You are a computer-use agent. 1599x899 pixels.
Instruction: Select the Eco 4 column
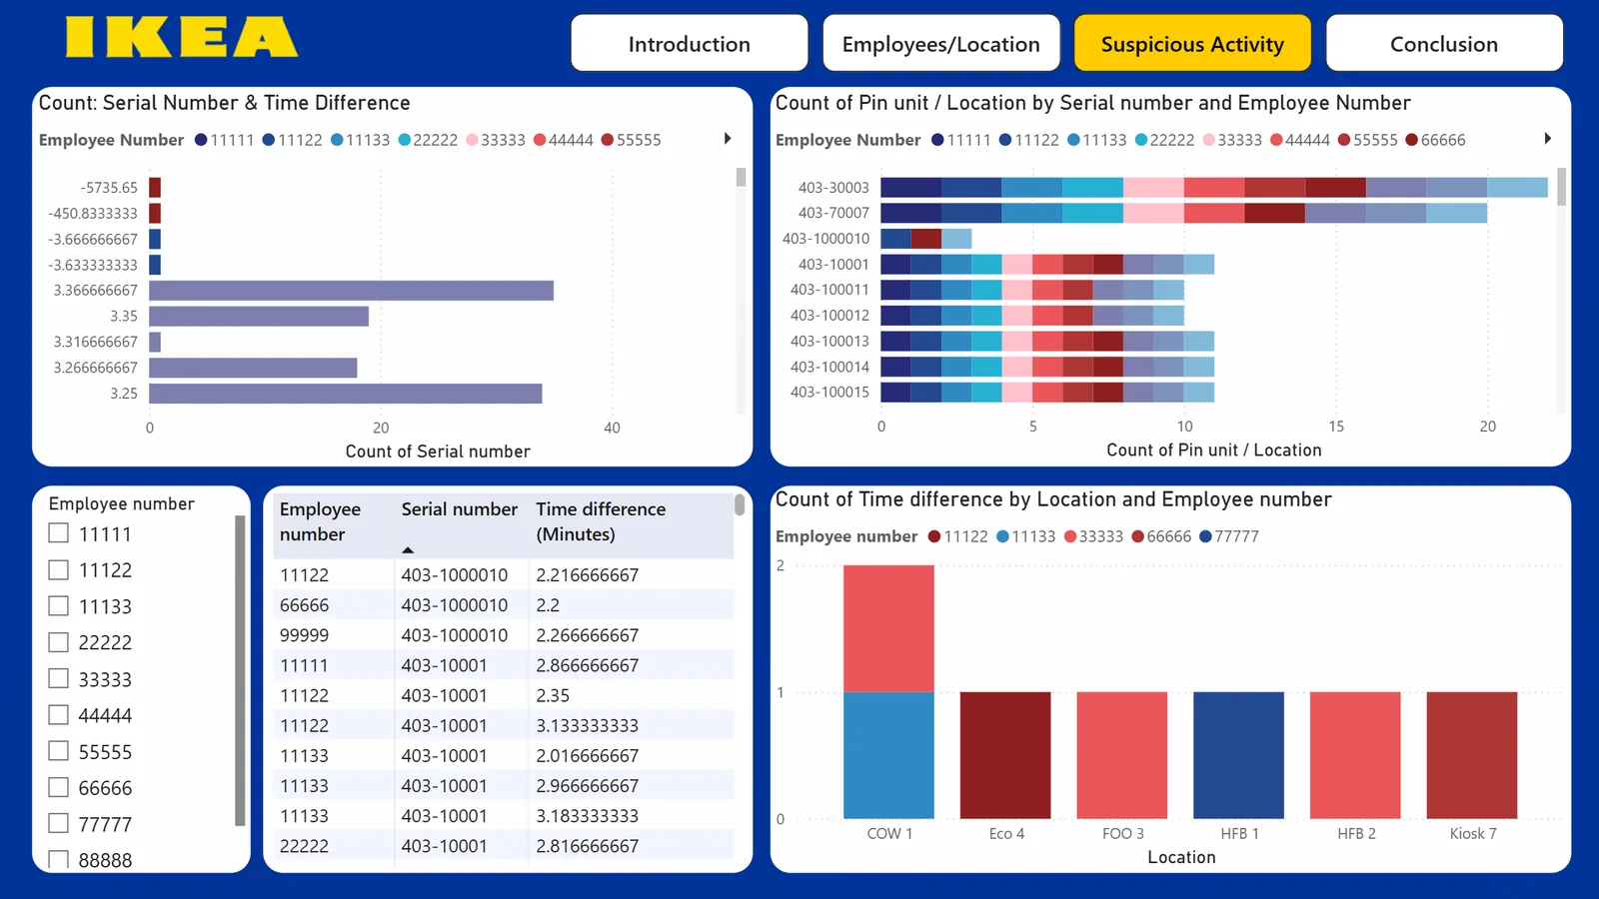click(x=1005, y=755)
